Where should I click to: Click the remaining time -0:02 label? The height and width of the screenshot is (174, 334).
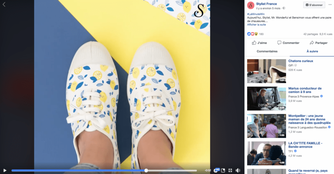(x=208, y=170)
